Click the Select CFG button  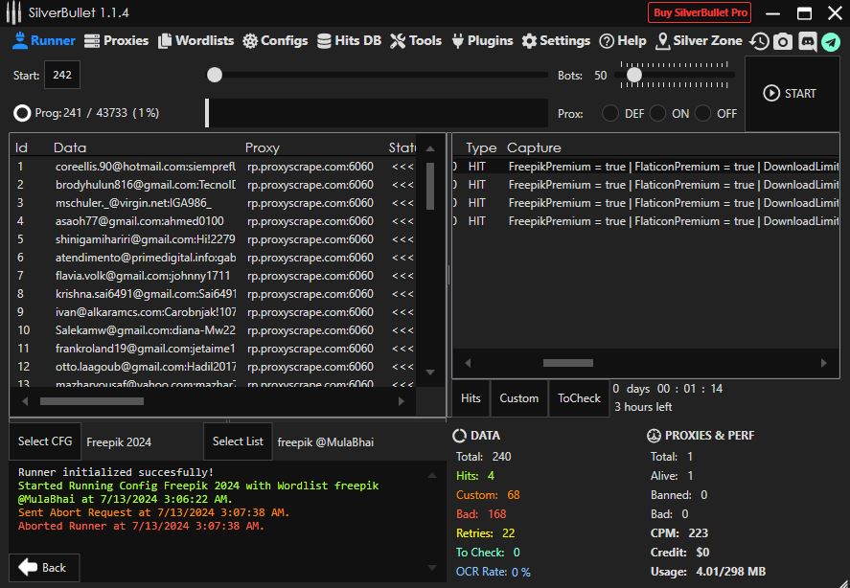point(45,441)
